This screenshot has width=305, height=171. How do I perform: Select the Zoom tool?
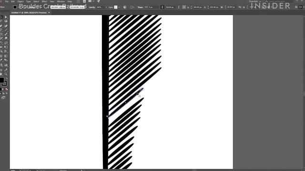(6, 74)
